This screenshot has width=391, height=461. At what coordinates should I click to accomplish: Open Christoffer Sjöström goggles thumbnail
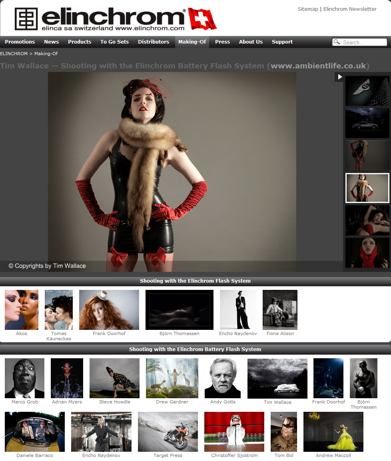(234, 431)
